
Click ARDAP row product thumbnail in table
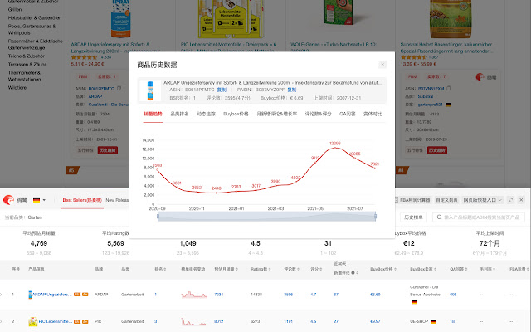coord(30,295)
